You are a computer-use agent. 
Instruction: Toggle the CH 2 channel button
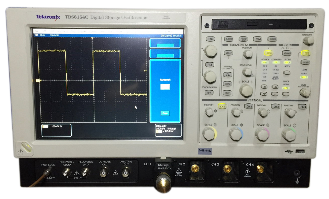pyautogui.click(x=248, y=106)
